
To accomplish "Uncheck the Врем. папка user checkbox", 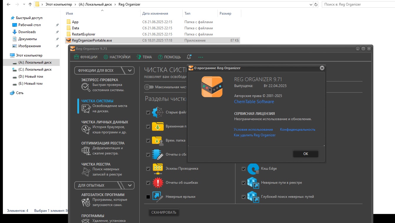I will click(148, 141).
